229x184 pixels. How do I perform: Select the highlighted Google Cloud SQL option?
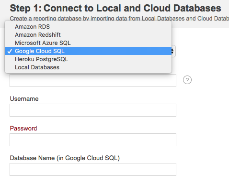tap(88, 51)
